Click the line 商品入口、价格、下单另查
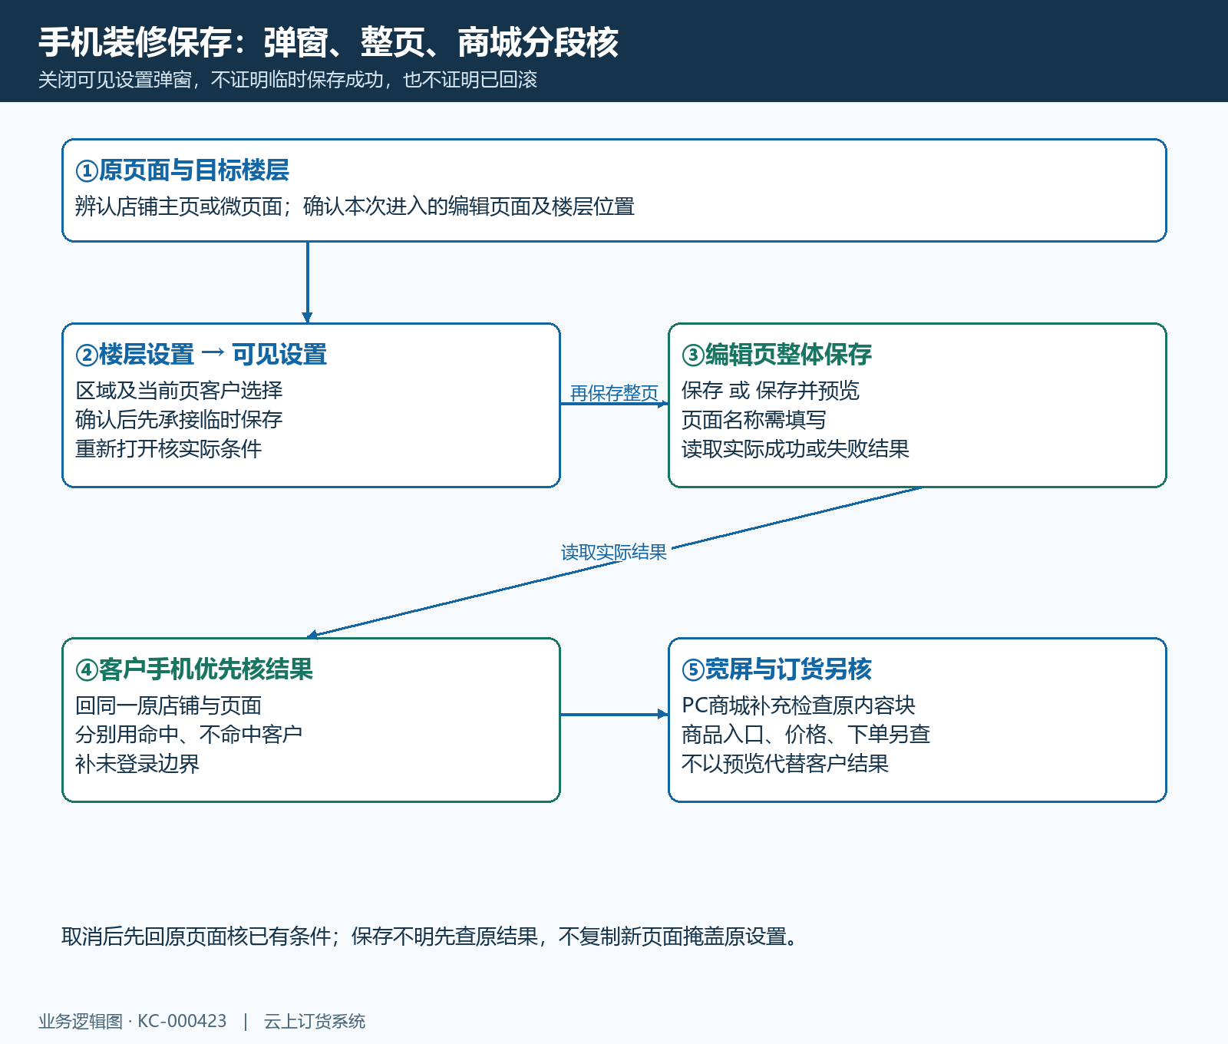 click(x=806, y=735)
